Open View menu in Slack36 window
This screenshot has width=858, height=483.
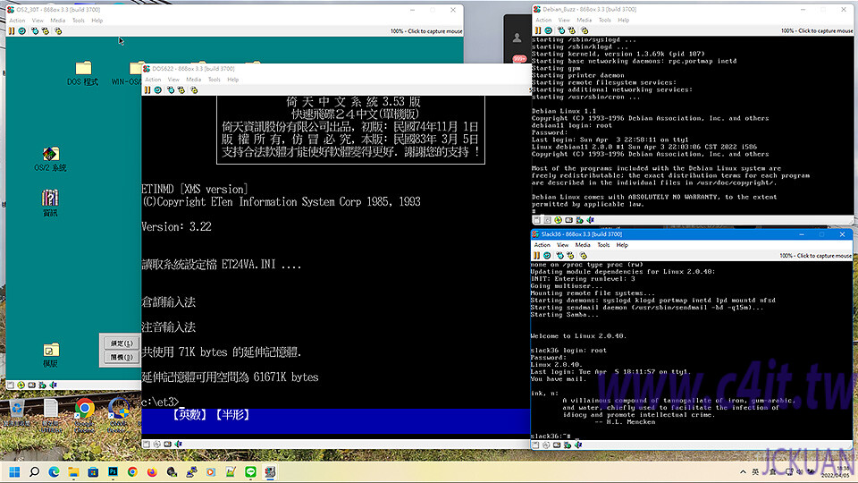(x=562, y=245)
